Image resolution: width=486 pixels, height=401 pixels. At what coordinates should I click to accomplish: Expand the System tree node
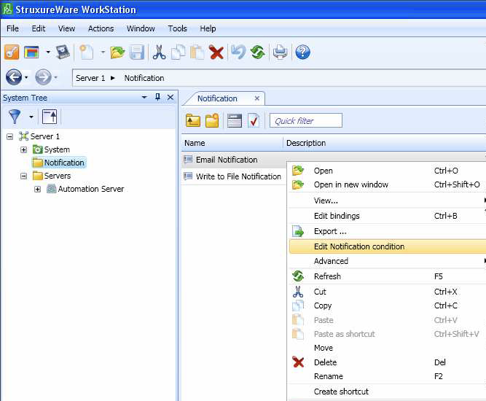point(23,149)
